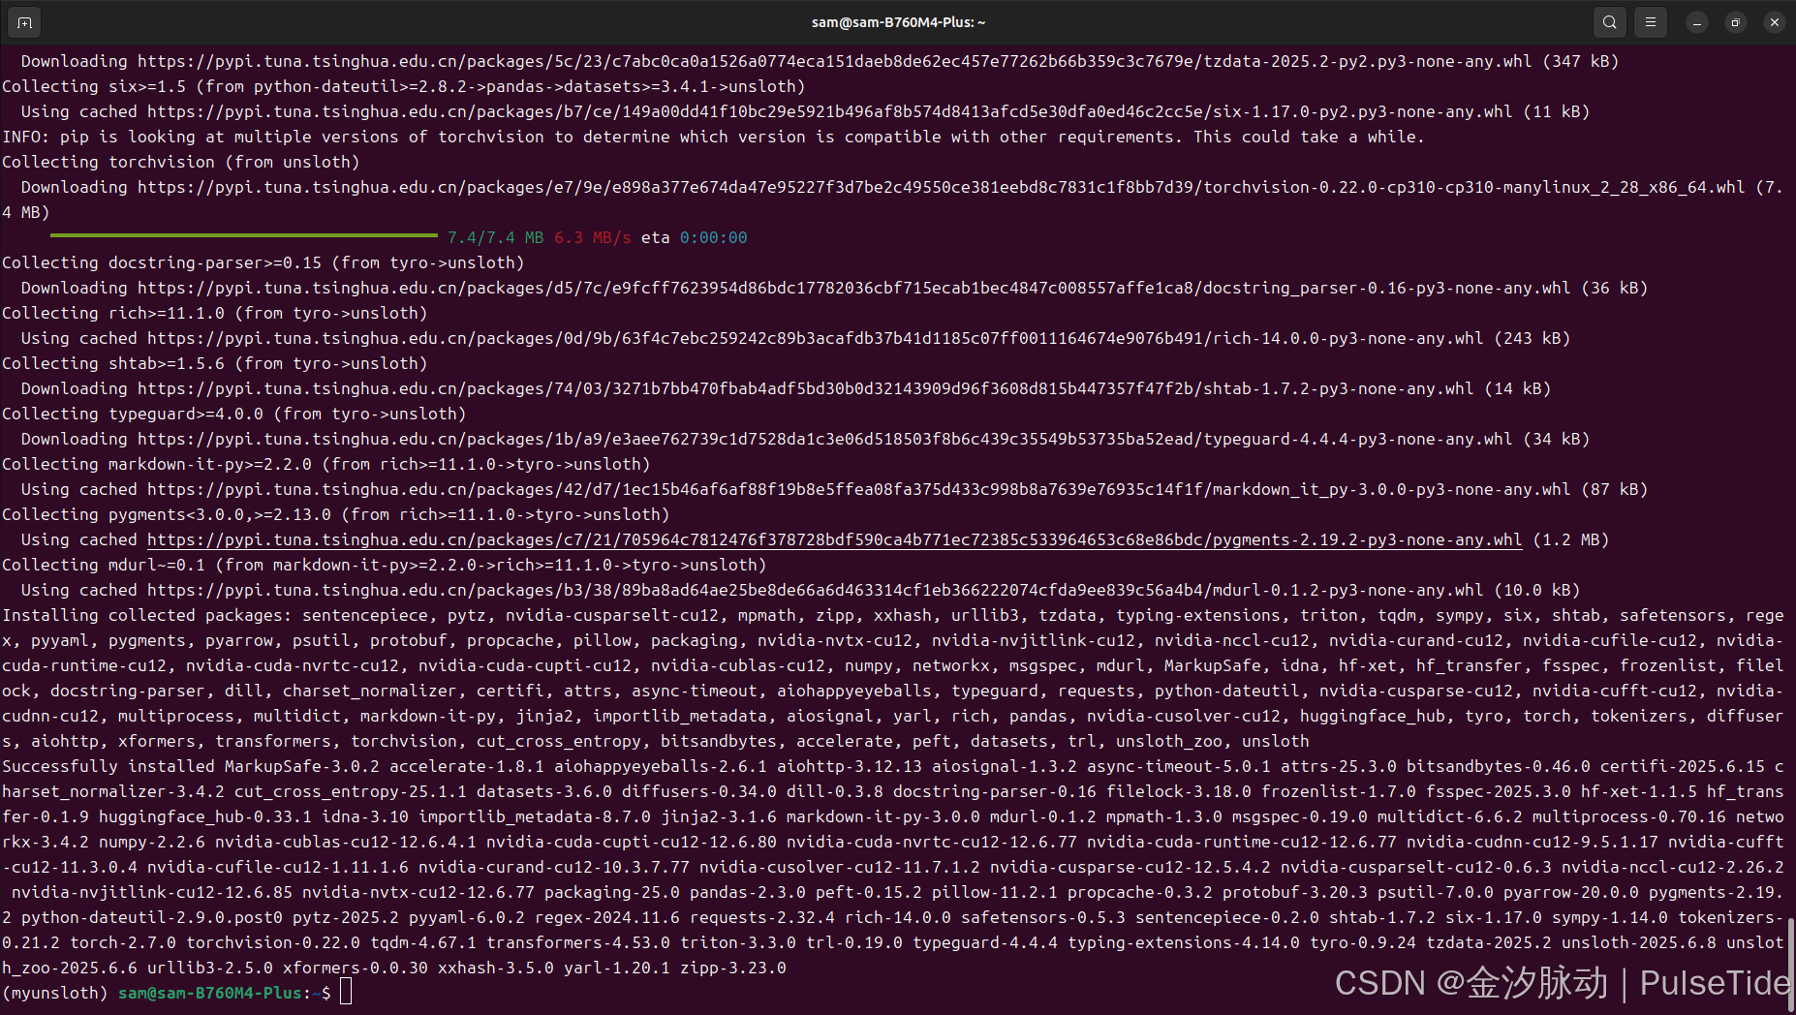The height and width of the screenshot is (1015, 1796).
Task: Click 'Collecting torchvision (from unsloth)' line
Action: [180, 162]
